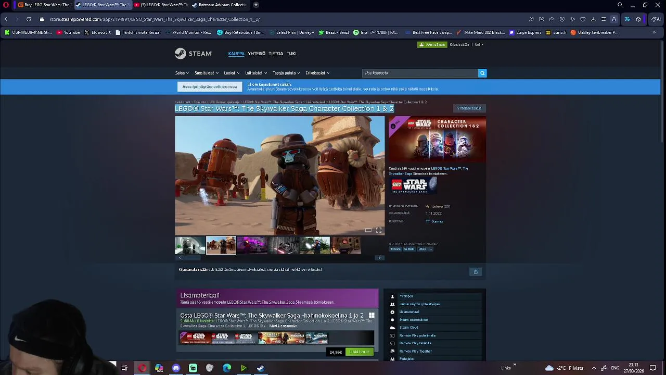Switch screenshot viewer to theater mode
The width and height of the screenshot is (666, 375).
pos(368,230)
